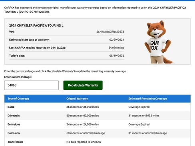Click the Drivetrain coverage row label

(14, 116)
